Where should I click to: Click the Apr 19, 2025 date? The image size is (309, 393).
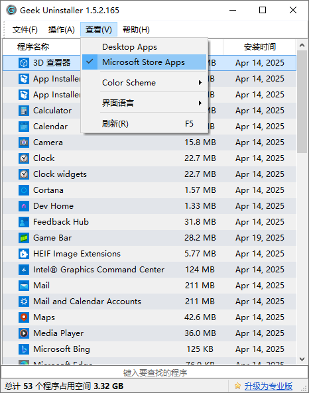point(260,238)
